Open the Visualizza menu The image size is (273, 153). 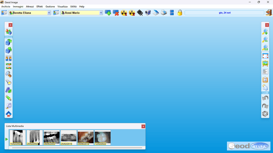pyautogui.click(x=63, y=7)
